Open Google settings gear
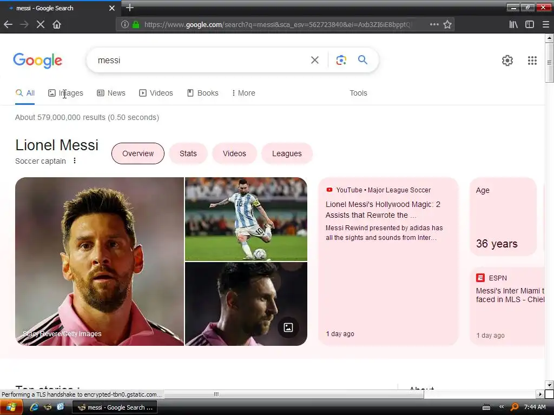 (x=507, y=61)
